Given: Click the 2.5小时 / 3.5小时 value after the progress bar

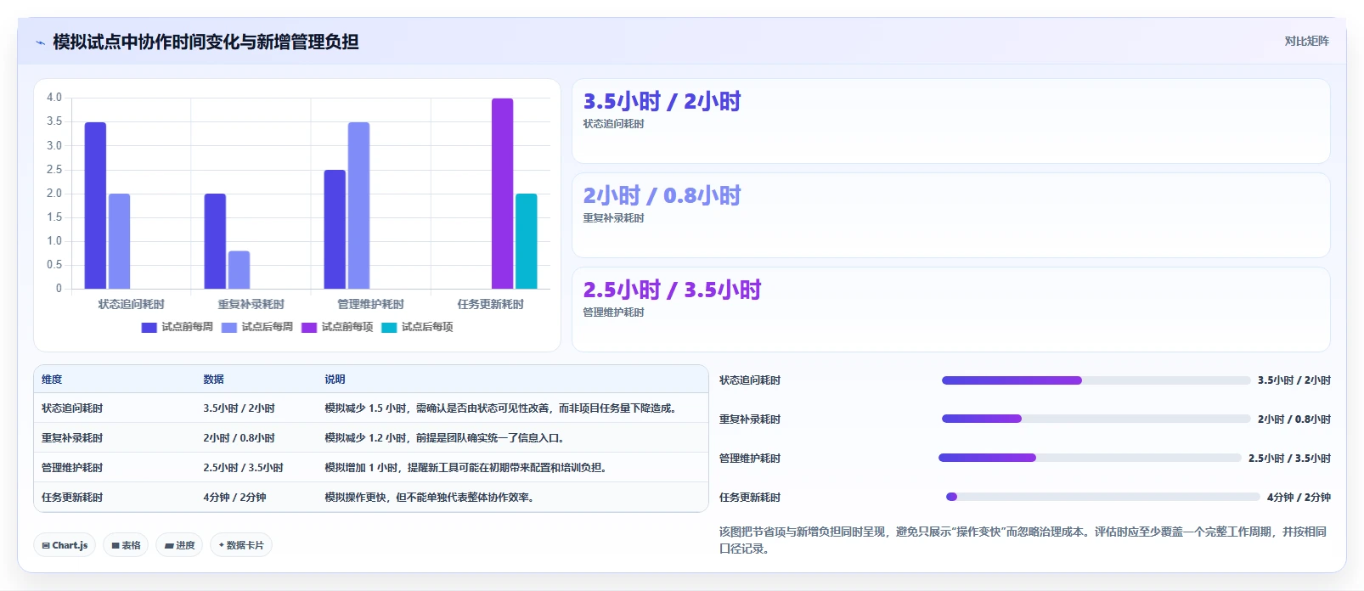Looking at the screenshot, I should (1289, 459).
